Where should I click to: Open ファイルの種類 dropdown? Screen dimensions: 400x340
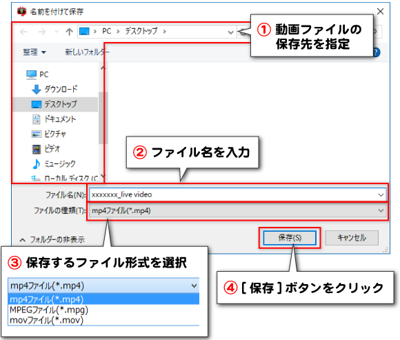pyautogui.click(x=237, y=210)
